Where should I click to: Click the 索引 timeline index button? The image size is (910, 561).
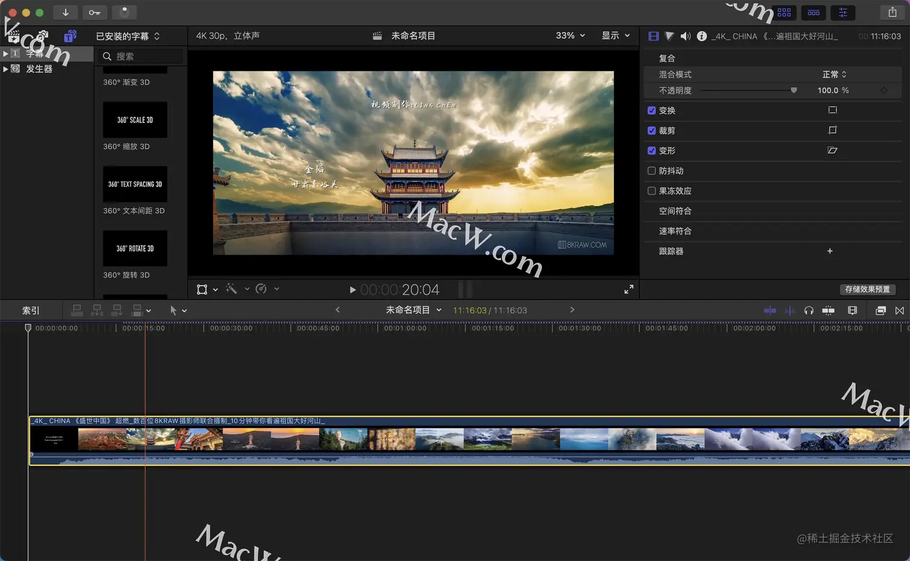31,311
